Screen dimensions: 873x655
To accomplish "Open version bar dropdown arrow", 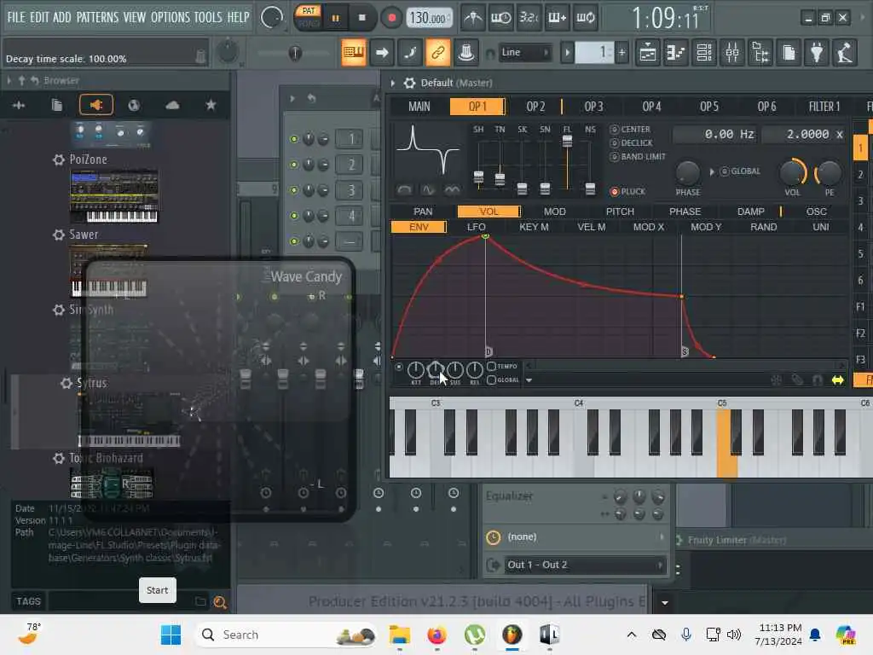I will [664, 603].
